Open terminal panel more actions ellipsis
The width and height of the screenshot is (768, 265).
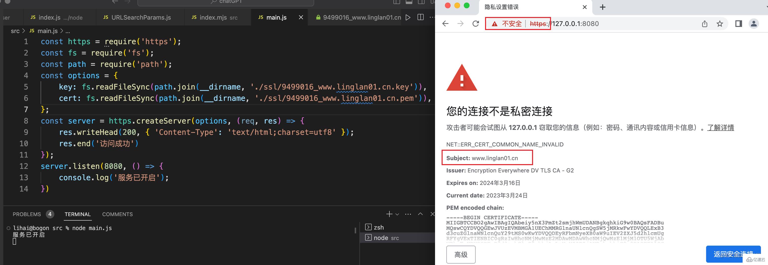[408, 214]
